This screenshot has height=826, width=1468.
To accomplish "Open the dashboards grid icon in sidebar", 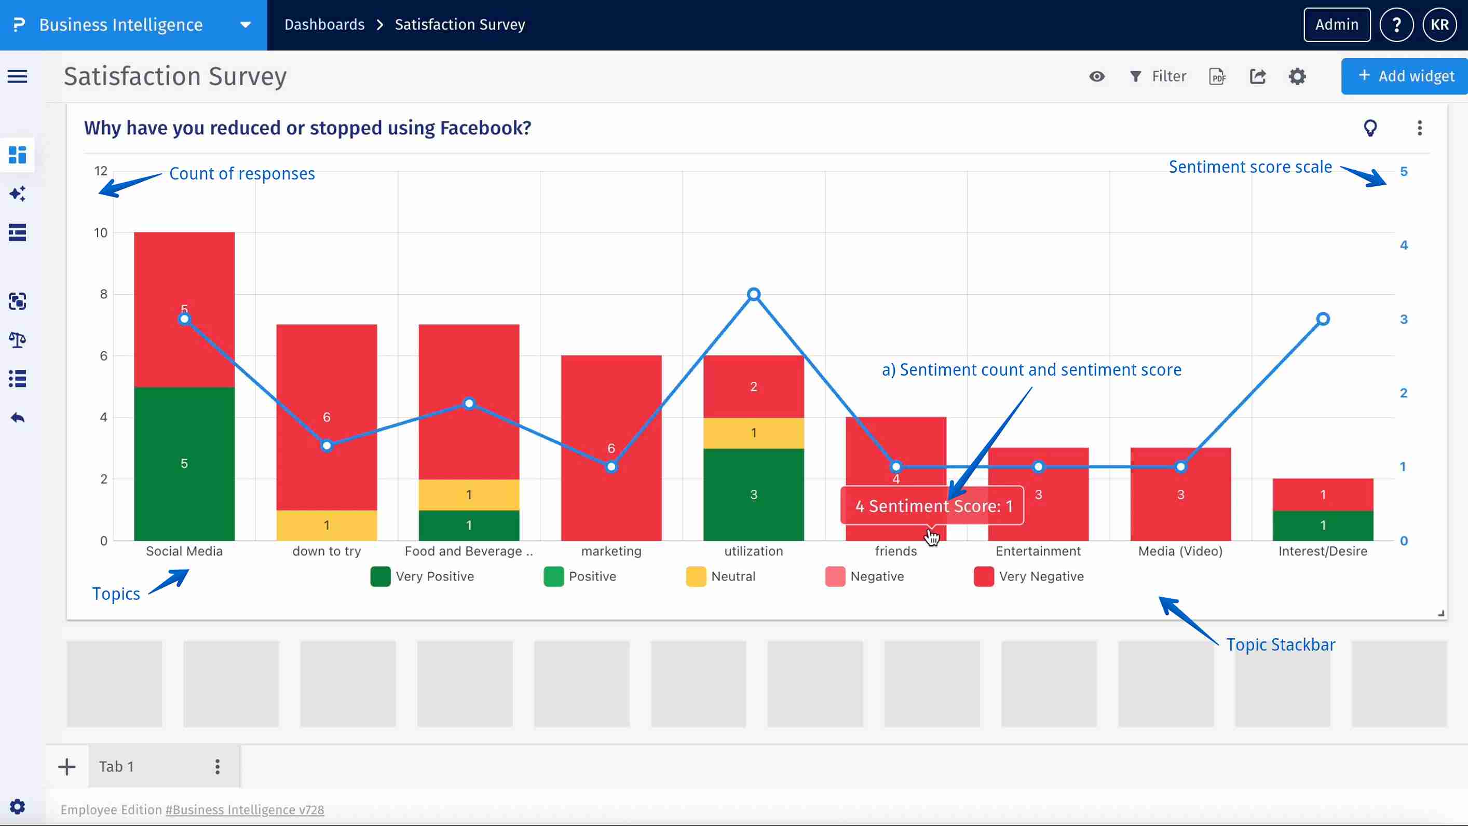I will coord(17,155).
